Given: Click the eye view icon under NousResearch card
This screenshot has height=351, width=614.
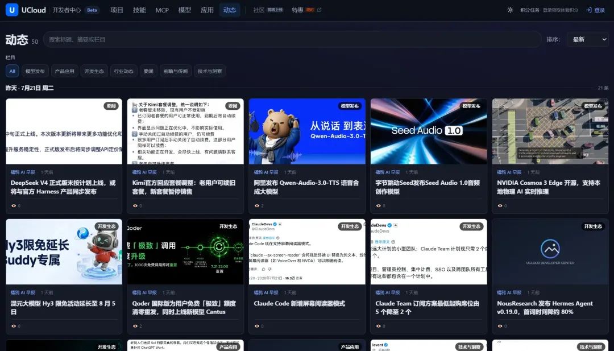Looking at the screenshot, I should click(500, 326).
